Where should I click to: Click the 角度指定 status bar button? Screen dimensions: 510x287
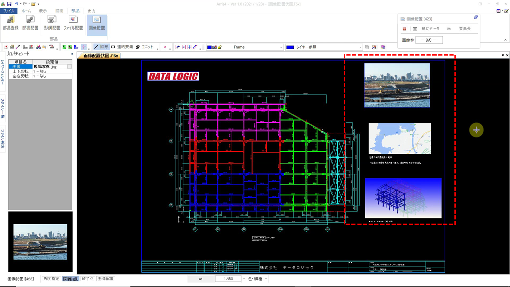click(51, 279)
